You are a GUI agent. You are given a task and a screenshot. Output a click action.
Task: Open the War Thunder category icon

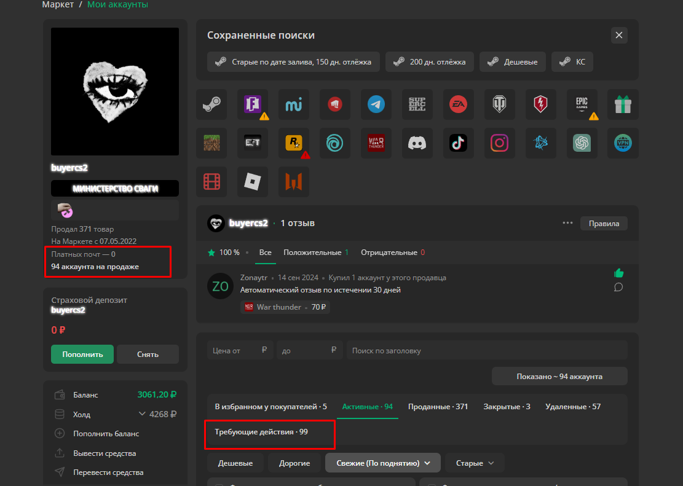point(376,143)
